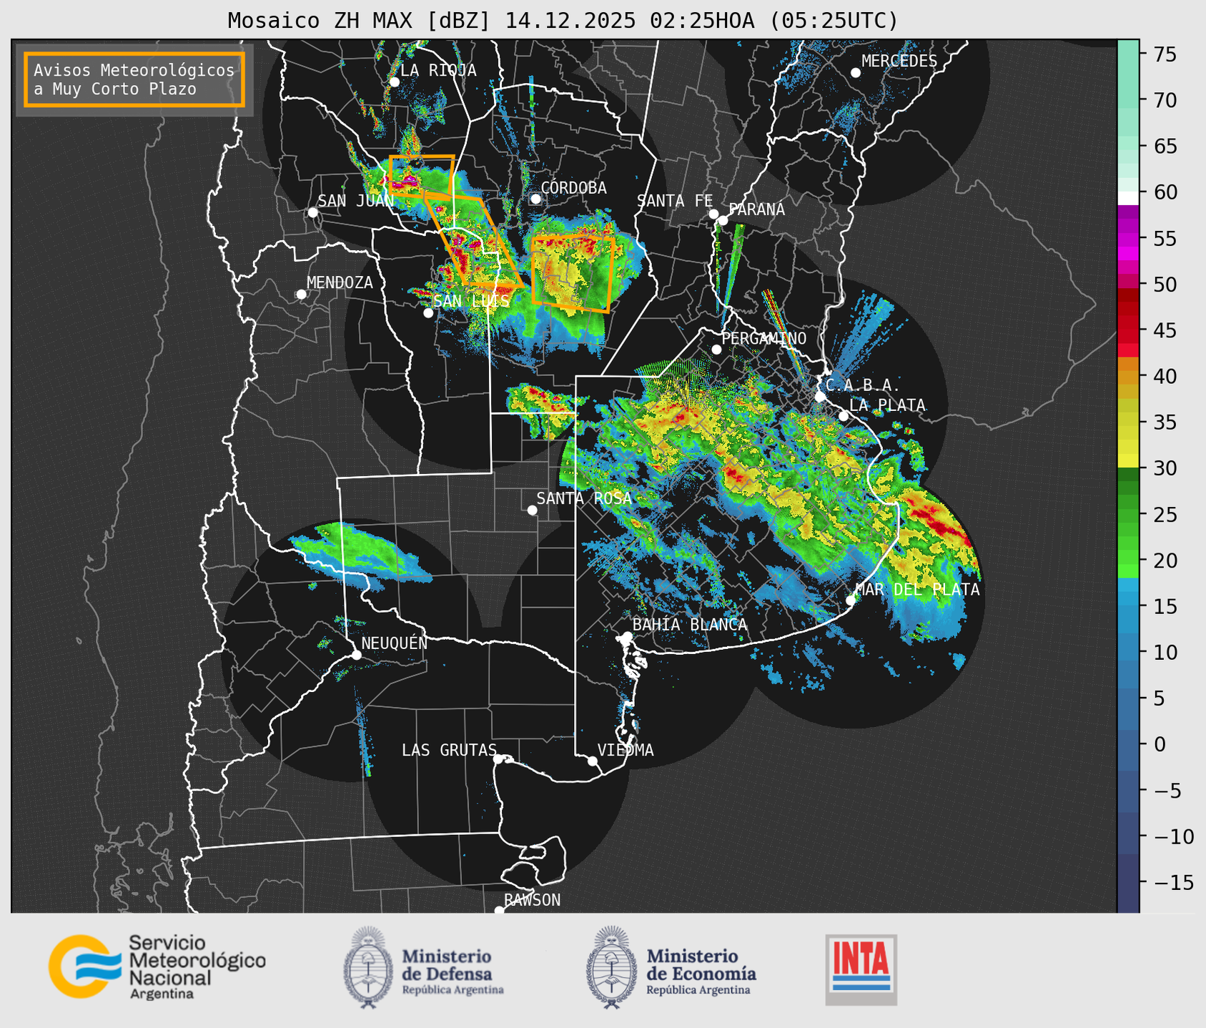Click the VIEDMA city marker dot
This screenshot has width=1206, height=1028.
tap(593, 761)
